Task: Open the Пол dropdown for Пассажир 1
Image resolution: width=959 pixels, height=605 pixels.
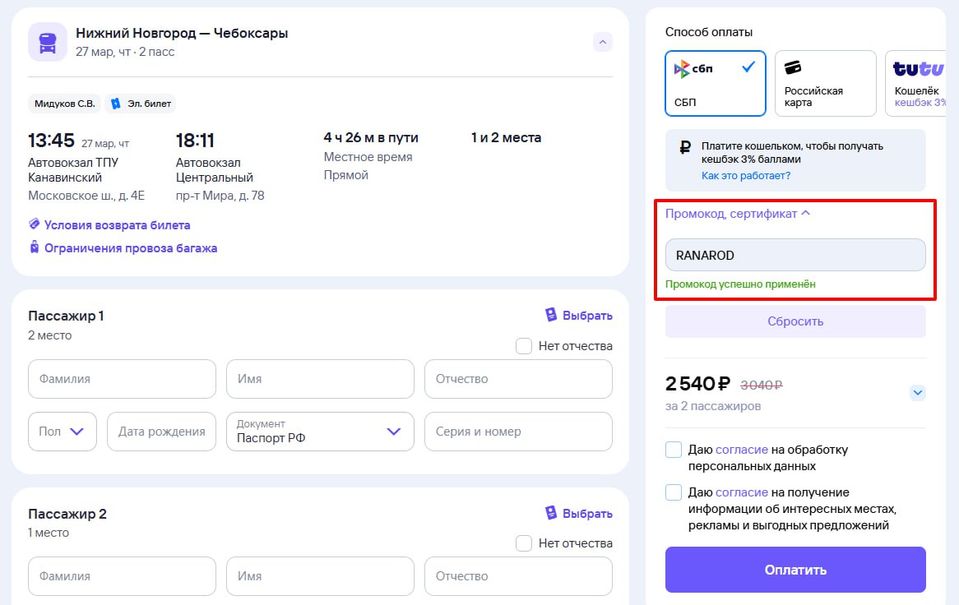Action: tap(62, 432)
